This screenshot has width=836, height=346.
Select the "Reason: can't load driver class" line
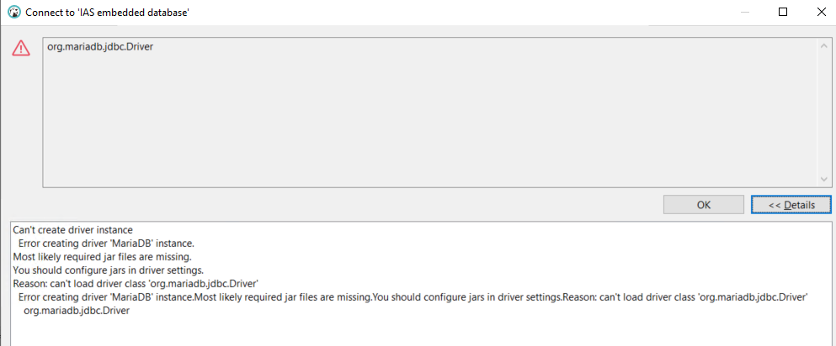click(136, 284)
